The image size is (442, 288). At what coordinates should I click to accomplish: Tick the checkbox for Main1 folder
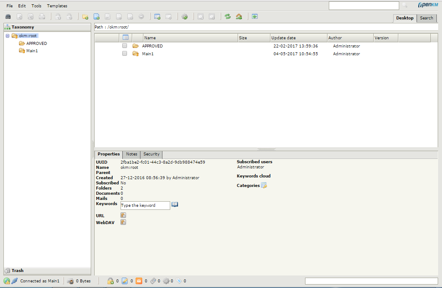point(124,54)
